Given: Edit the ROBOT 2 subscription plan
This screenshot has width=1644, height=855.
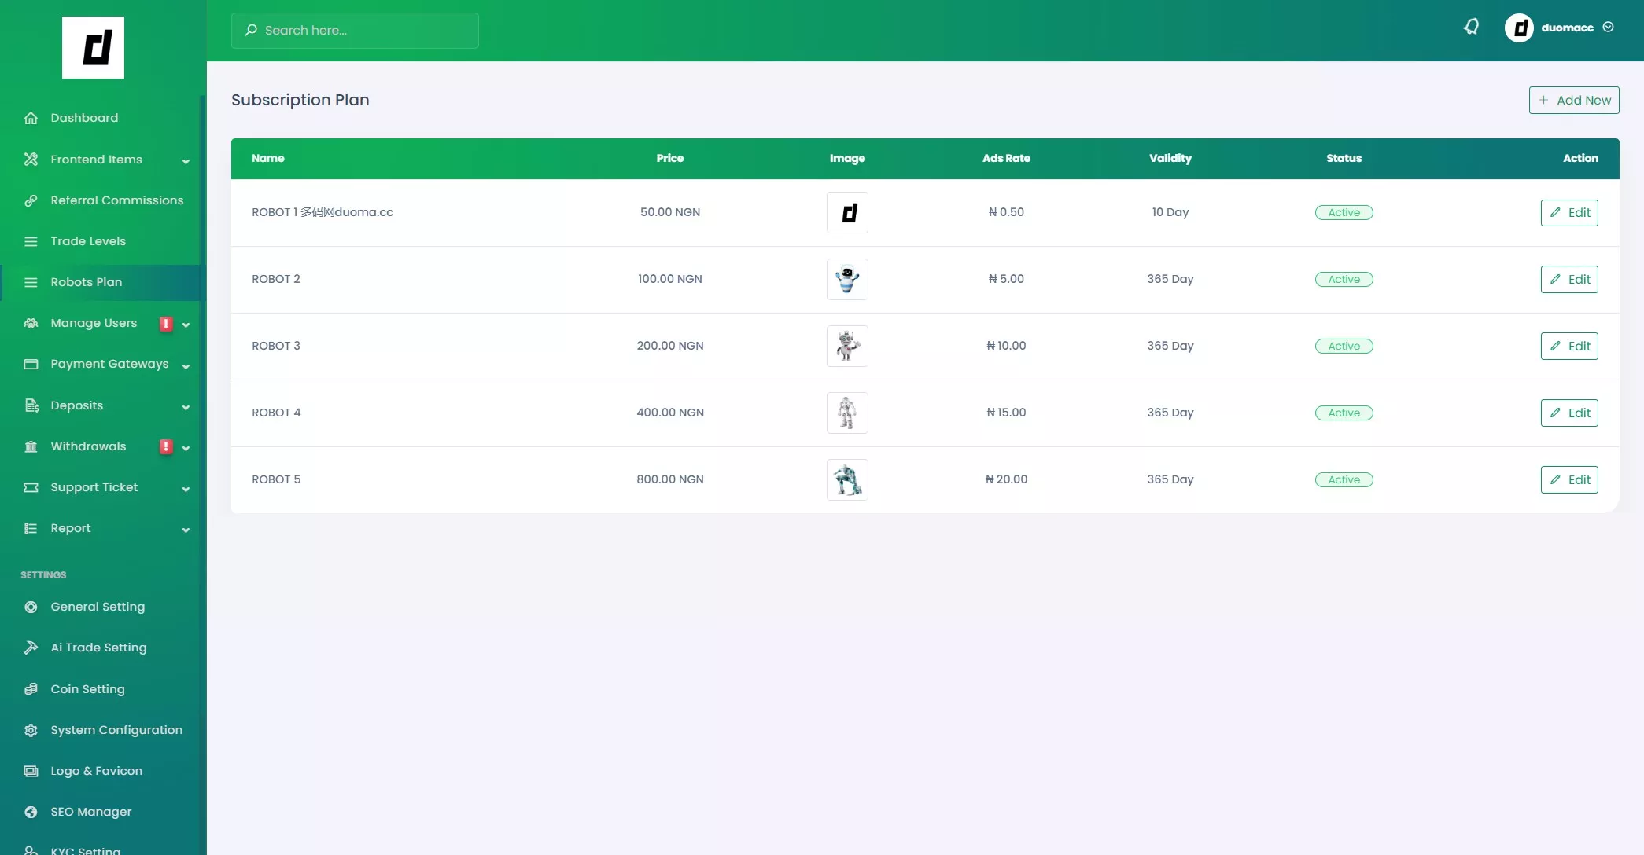Looking at the screenshot, I should coord(1568,279).
